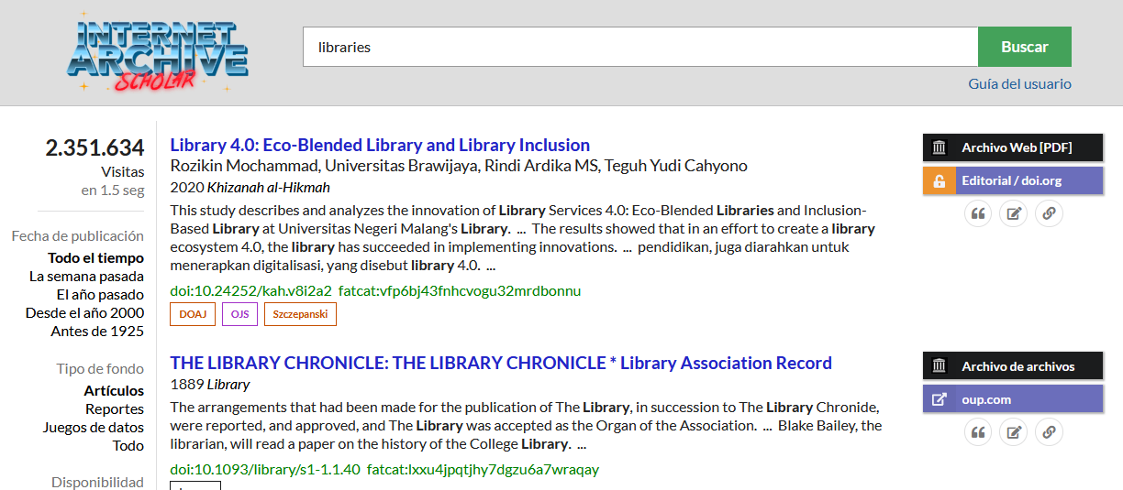Focus the search field containing libraries
The height and width of the screenshot is (490, 1123).
click(640, 47)
